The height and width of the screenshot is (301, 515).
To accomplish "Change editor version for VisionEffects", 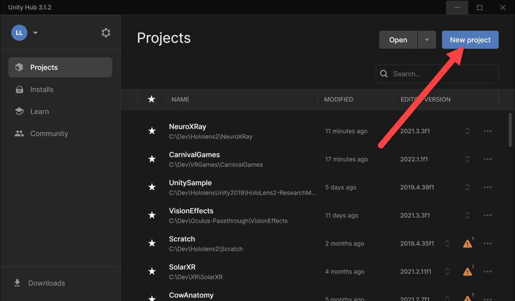I will coord(467,215).
